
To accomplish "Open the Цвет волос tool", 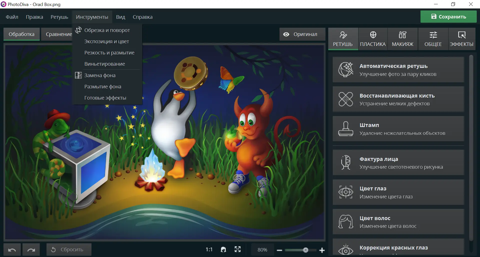I will tap(398, 222).
